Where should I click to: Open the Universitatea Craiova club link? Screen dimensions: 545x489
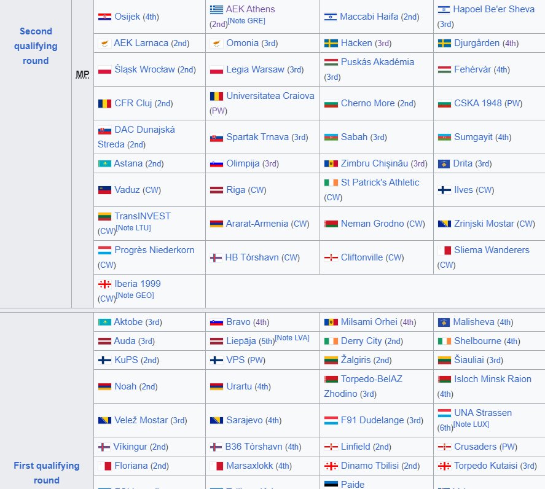point(270,96)
